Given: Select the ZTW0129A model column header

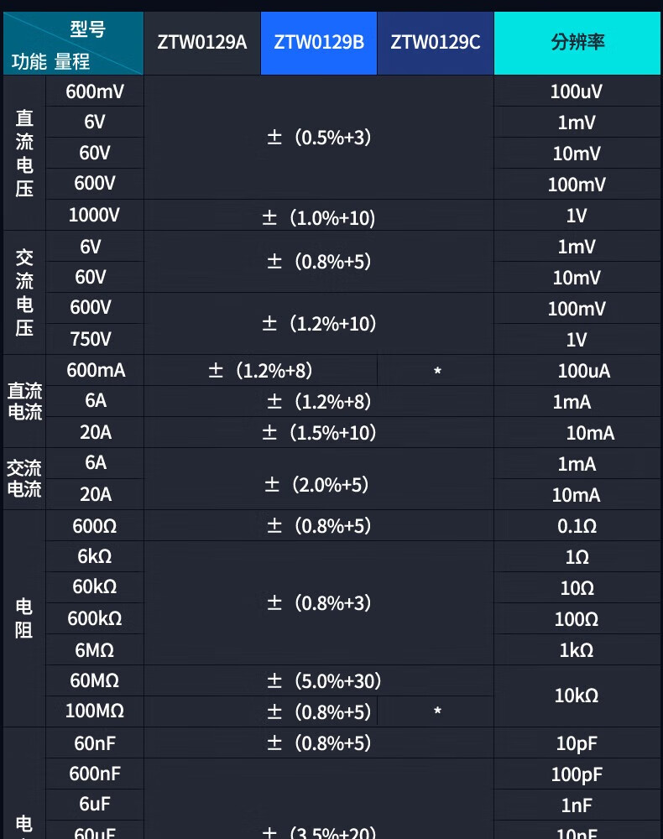Looking at the screenshot, I should tap(202, 43).
